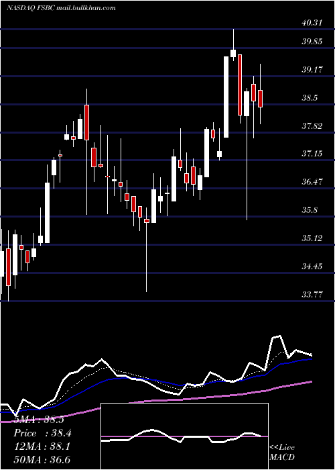Click the 12MA : 38.1 label

coord(42,446)
